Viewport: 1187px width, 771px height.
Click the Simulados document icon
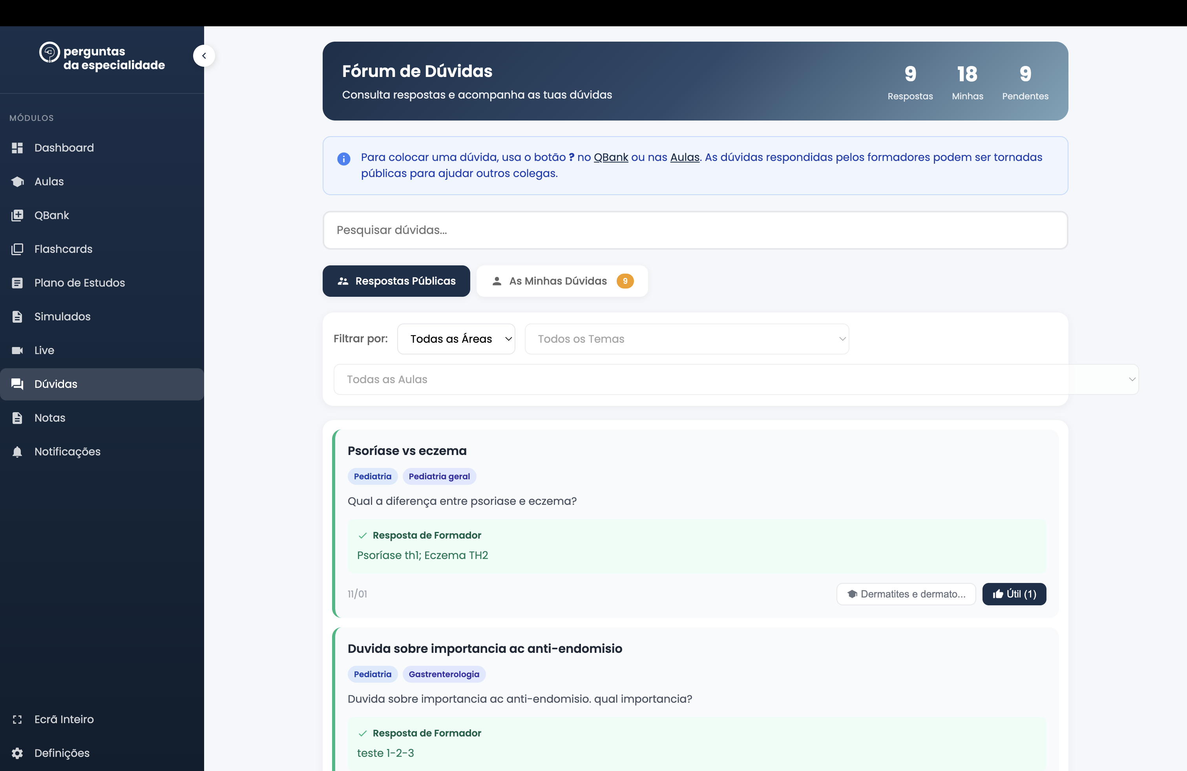click(x=17, y=317)
